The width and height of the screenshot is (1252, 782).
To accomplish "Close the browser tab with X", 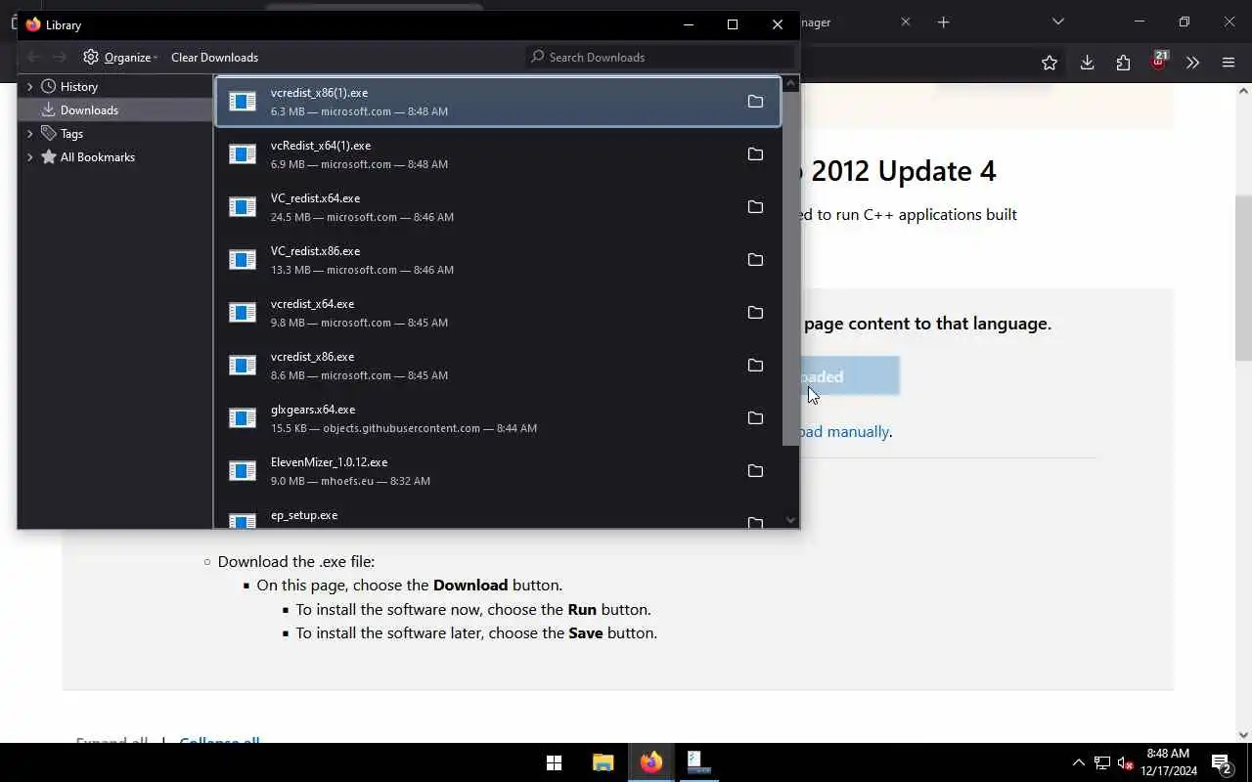I will pyautogui.click(x=905, y=22).
